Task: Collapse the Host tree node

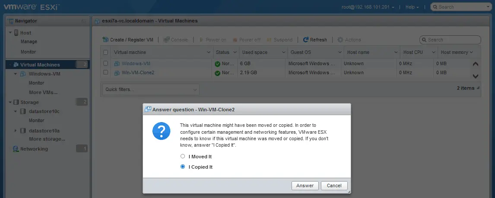Action: pyautogui.click(x=10, y=33)
